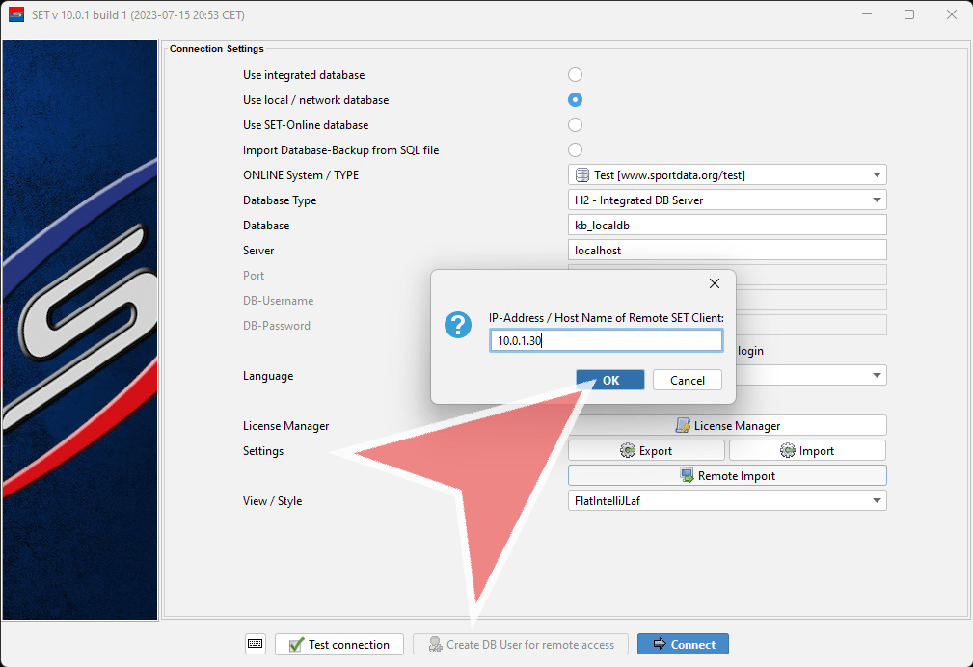The height and width of the screenshot is (667, 973).
Task: Choose Import Database-Backup from SQL file
Action: click(x=575, y=150)
